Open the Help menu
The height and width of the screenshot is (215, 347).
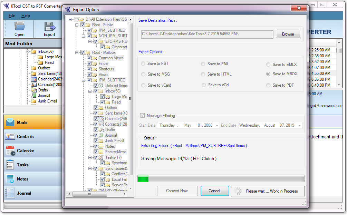click(26, 16)
